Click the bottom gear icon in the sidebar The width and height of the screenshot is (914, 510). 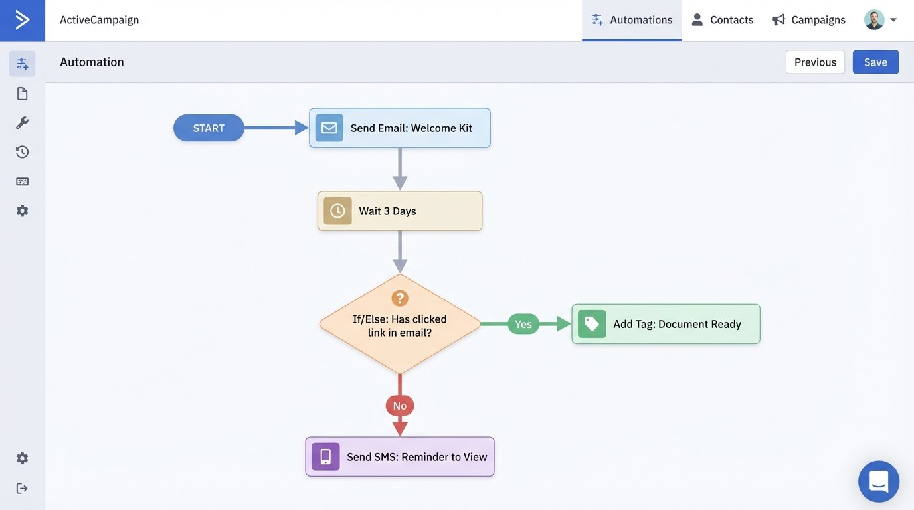22,457
